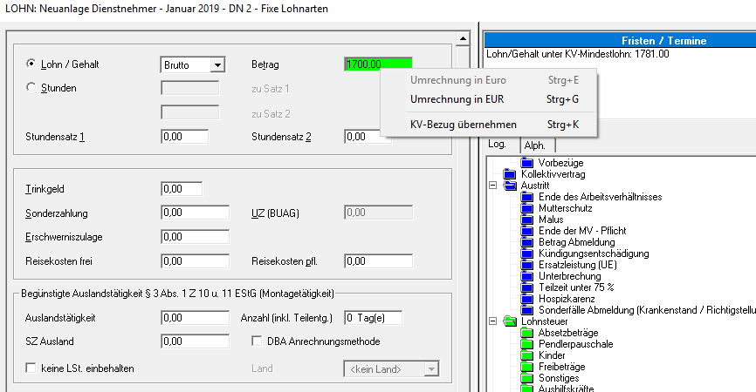Tick the keine LSt. einbehalten checkbox
The width and height of the screenshot is (756, 392).
pos(31,368)
